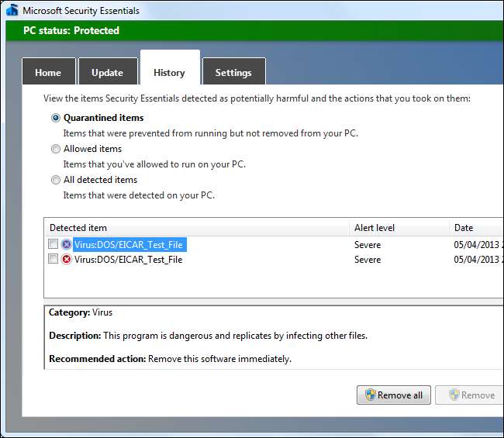The height and width of the screenshot is (438, 504).
Task: Click the red X threat icon in second row
Action: tap(66, 260)
